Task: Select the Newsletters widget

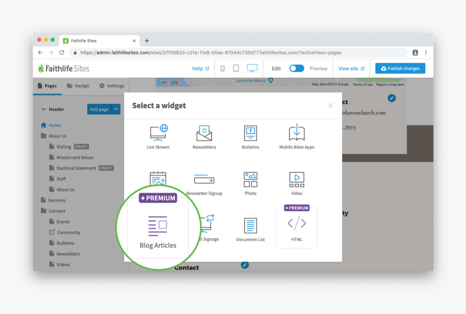Action: (204, 137)
